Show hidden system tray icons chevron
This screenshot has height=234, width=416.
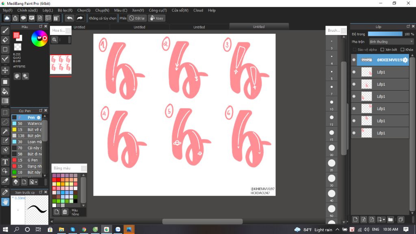pos(337,230)
